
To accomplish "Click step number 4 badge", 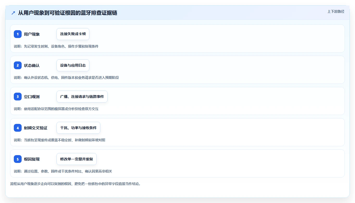I will pyautogui.click(x=18, y=128).
